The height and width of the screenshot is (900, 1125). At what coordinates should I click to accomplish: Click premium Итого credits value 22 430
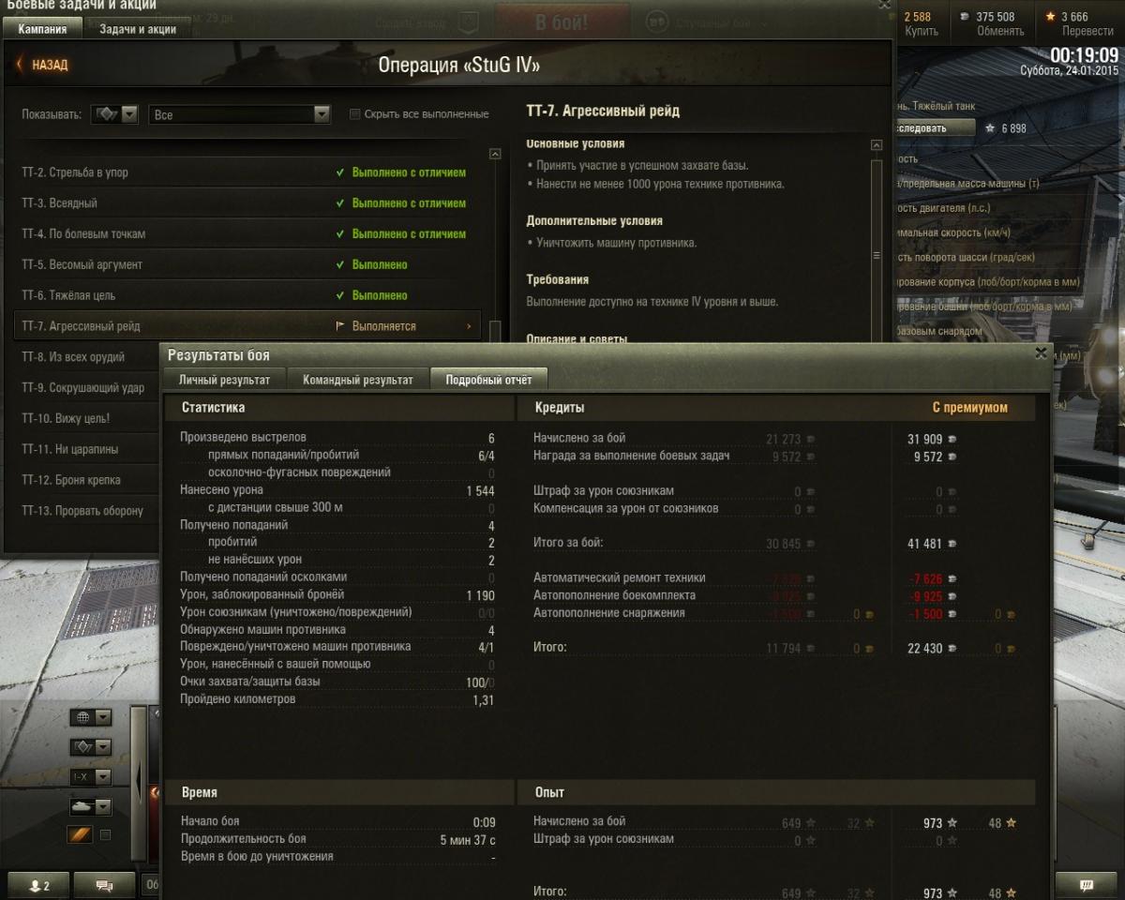pyautogui.click(x=924, y=649)
